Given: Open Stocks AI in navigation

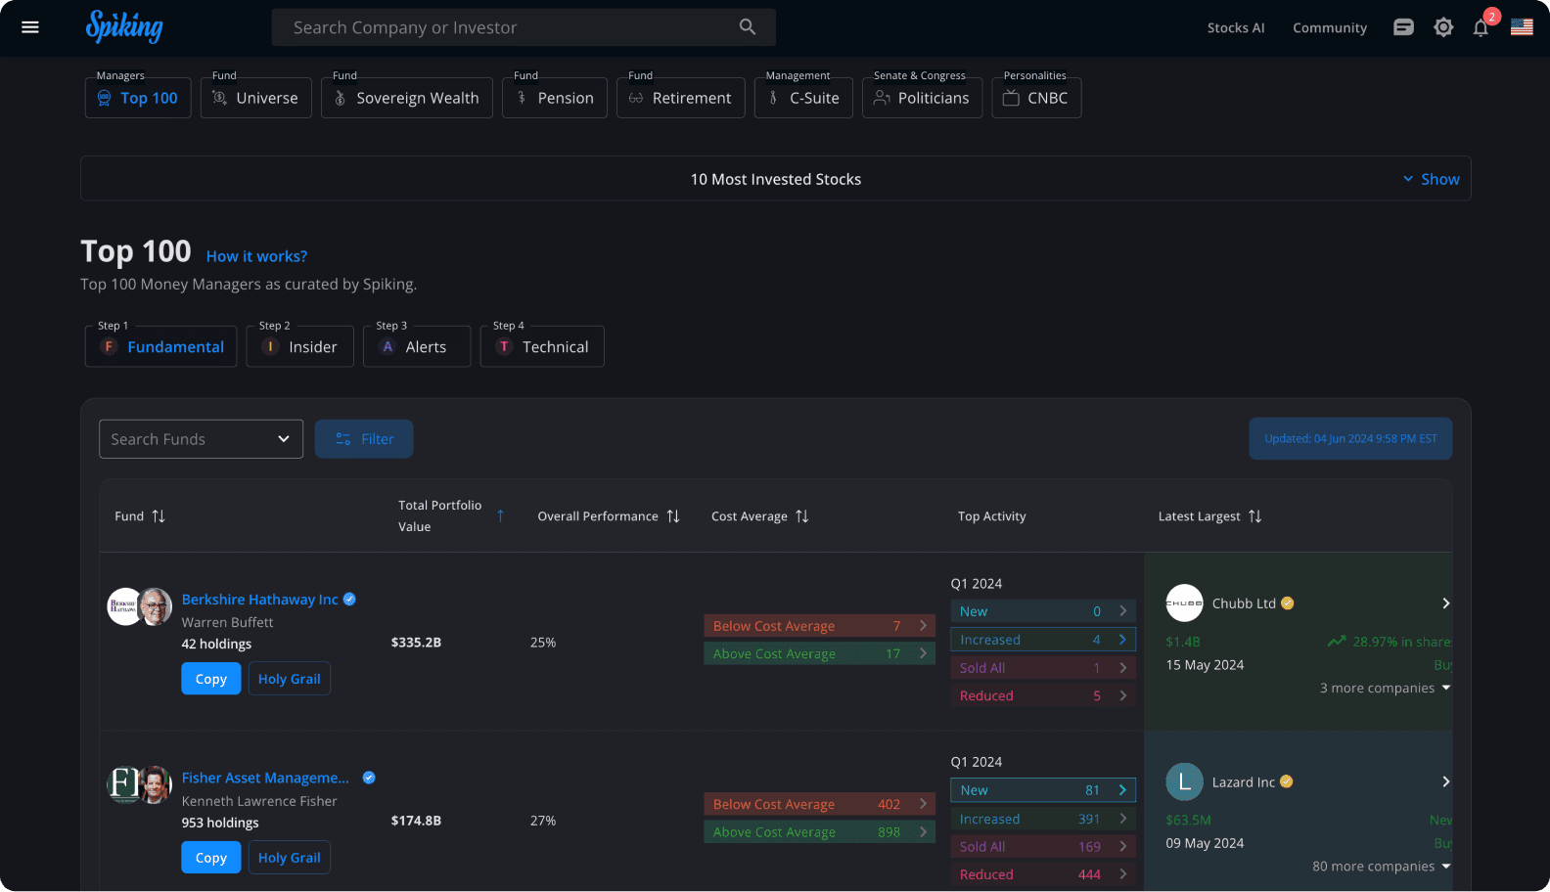Looking at the screenshot, I should (x=1236, y=27).
